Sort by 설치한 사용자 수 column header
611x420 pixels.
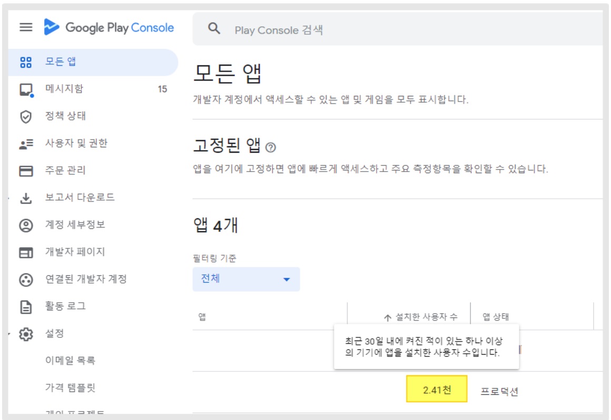(x=427, y=317)
